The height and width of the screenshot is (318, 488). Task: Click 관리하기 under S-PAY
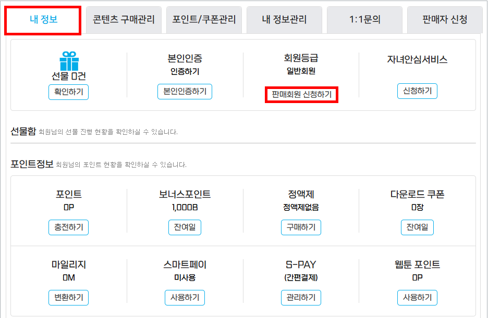click(x=301, y=298)
